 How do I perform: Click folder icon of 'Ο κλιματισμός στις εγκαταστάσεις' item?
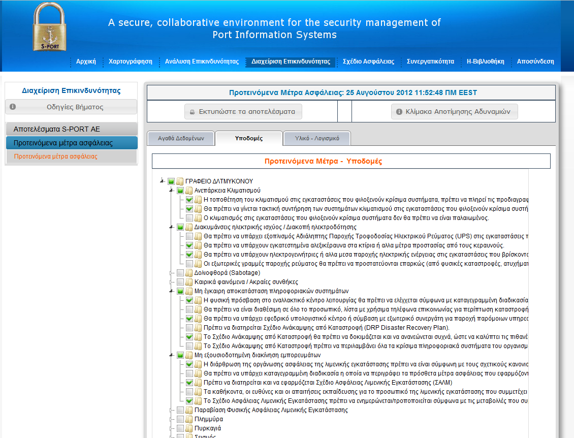[x=198, y=218]
